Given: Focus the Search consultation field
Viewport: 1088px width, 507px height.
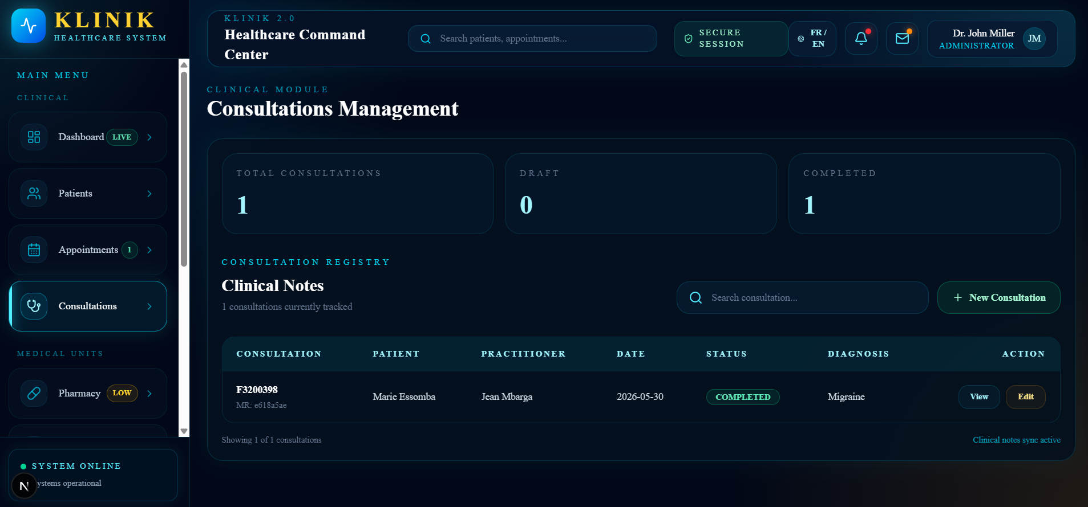Looking at the screenshot, I should (802, 298).
